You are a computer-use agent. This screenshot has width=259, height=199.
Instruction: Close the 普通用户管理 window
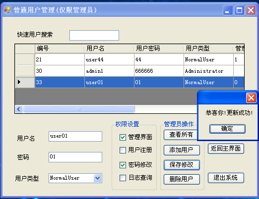(x=251, y=10)
